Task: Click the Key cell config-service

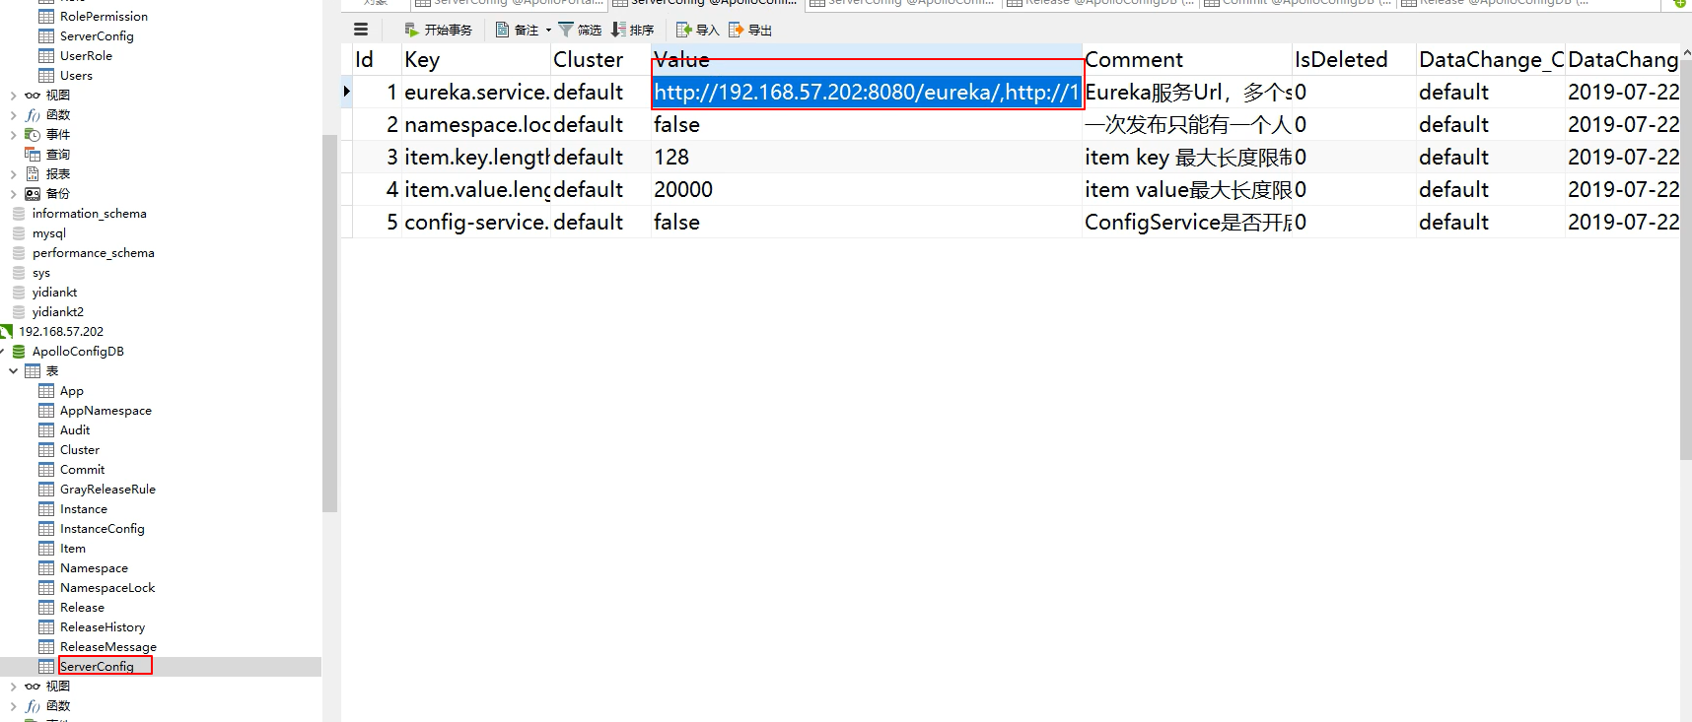Action: pyautogui.click(x=476, y=222)
